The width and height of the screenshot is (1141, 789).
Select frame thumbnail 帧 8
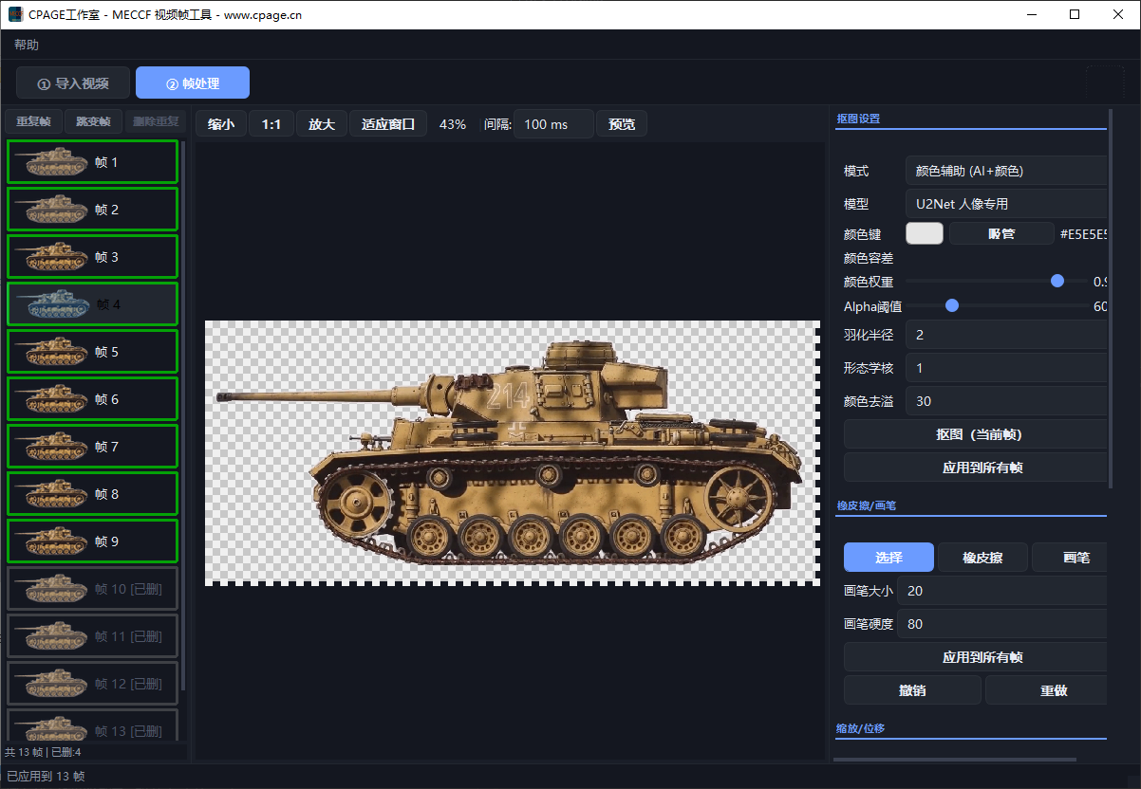[x=92, y=494]
